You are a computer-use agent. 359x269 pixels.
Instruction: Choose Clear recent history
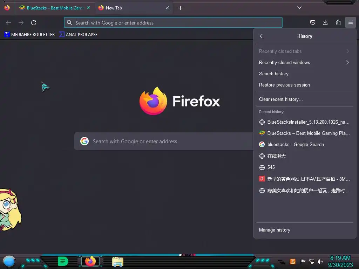pos(305,99)
